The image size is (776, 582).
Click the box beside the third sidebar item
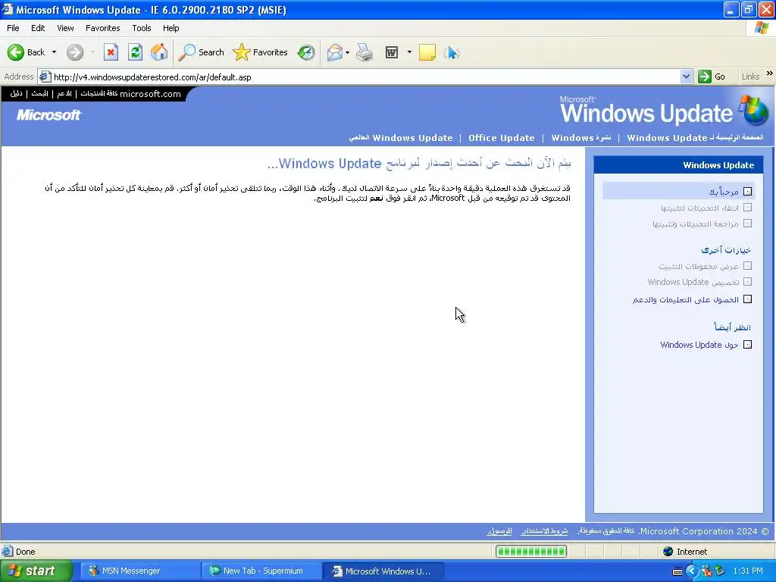pos(747,224)
